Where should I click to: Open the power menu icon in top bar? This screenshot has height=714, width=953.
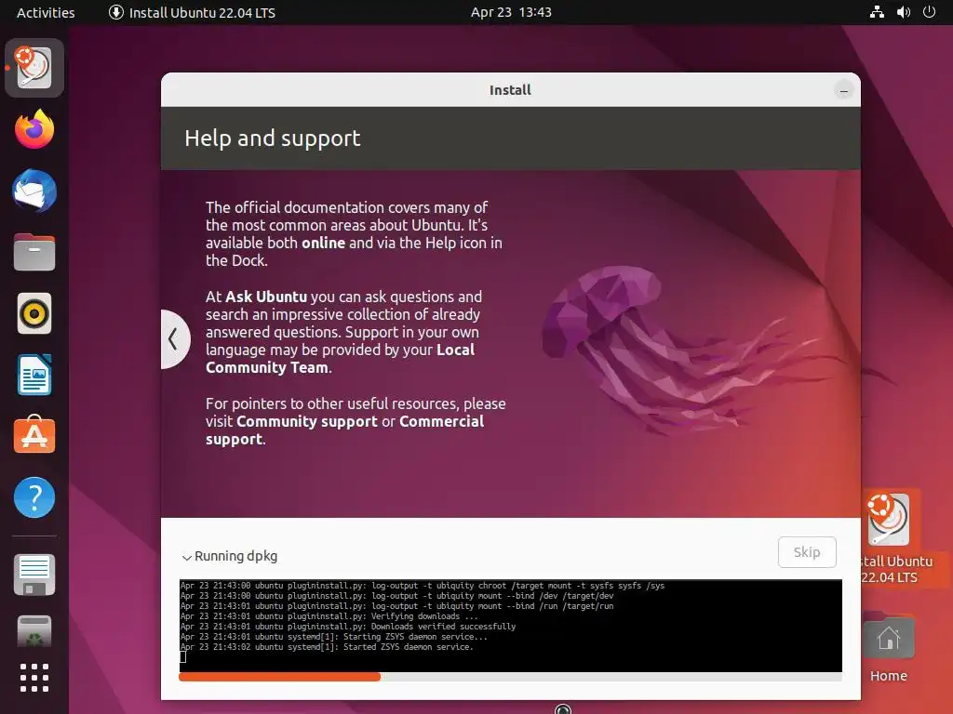click(930, 12)
